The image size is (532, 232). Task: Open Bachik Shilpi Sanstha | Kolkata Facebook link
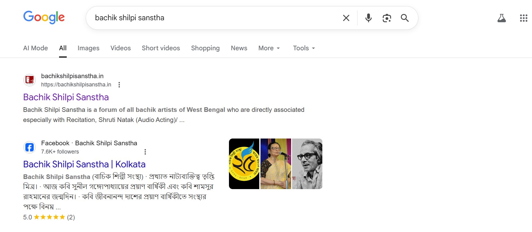[x=84, y=164]
